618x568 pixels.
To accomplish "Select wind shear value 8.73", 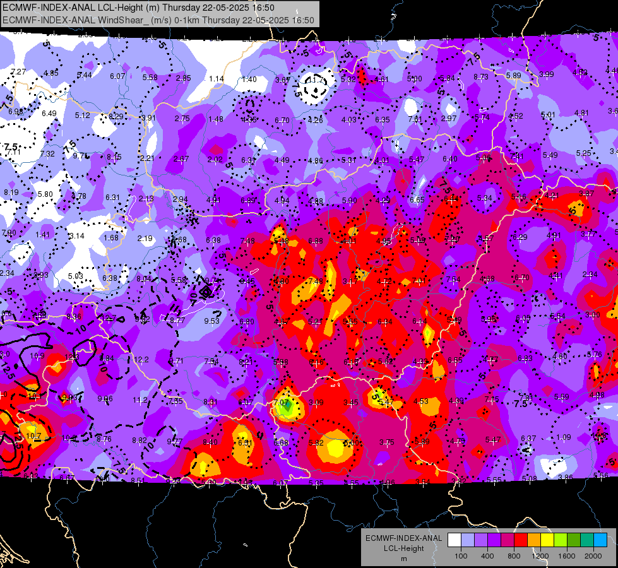I will [481, 77].
